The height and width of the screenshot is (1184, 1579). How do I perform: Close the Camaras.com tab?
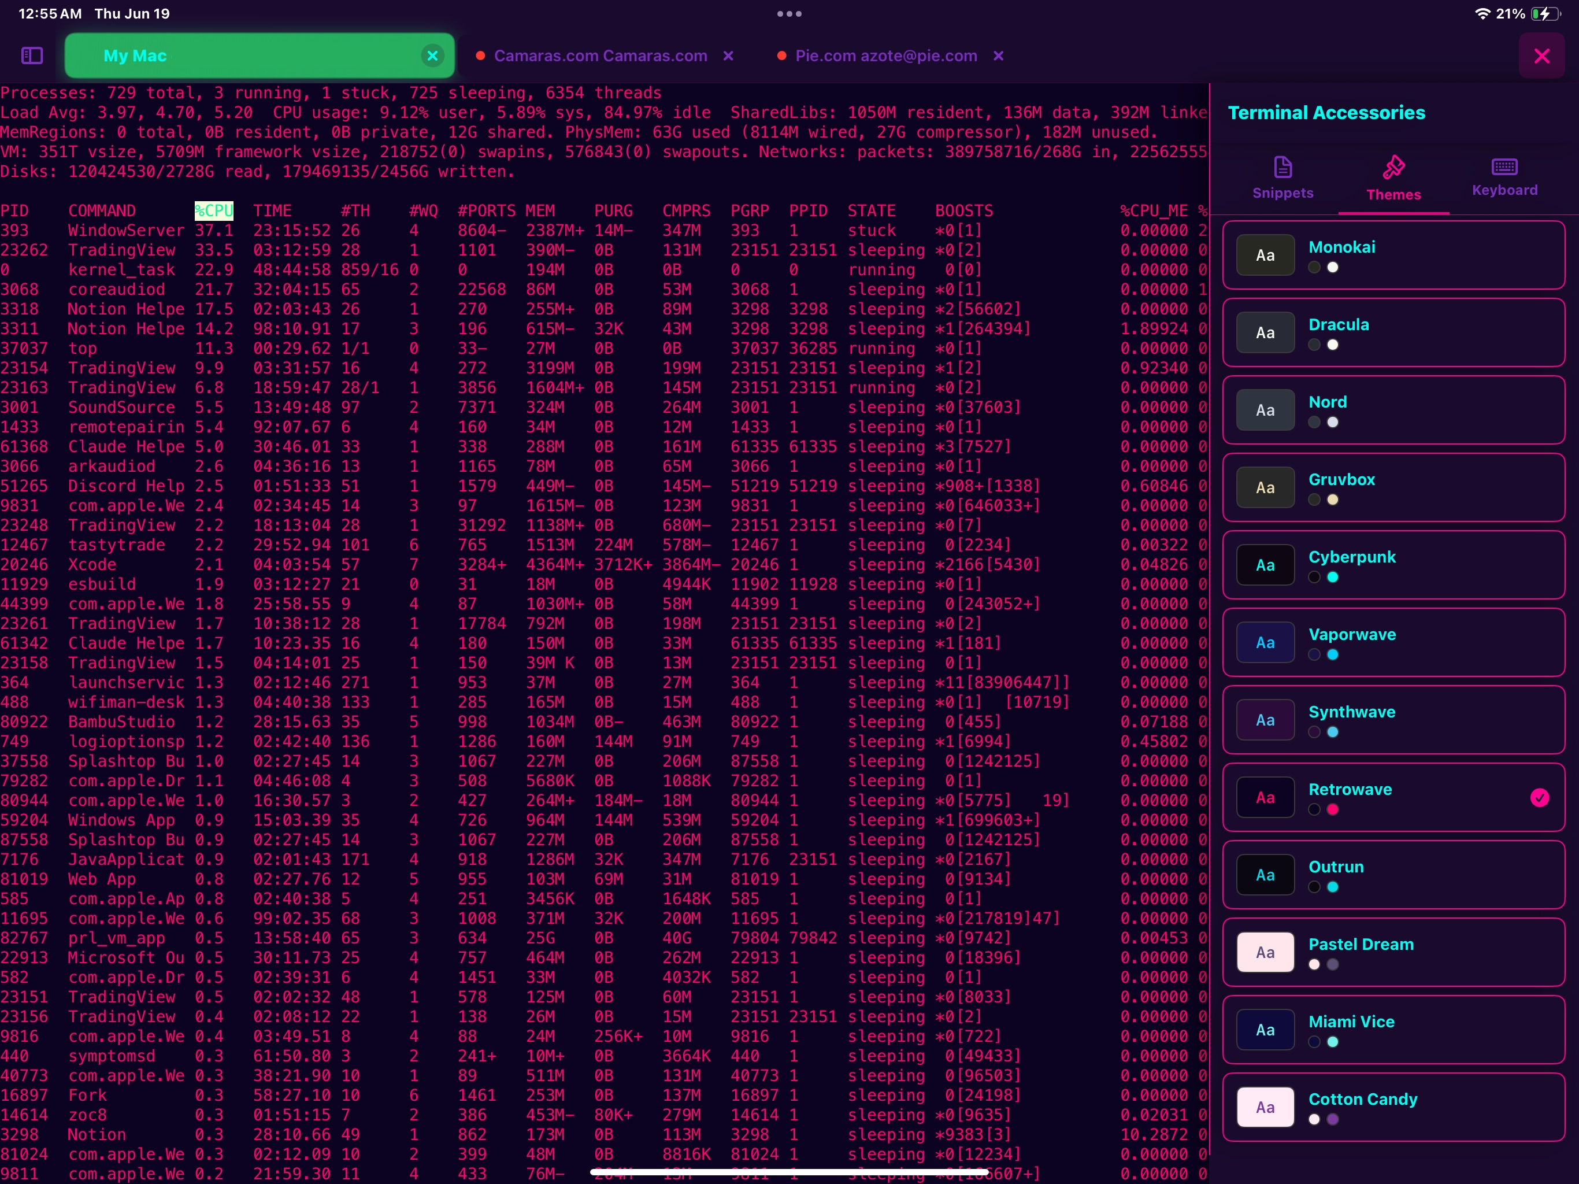[728, 55]
